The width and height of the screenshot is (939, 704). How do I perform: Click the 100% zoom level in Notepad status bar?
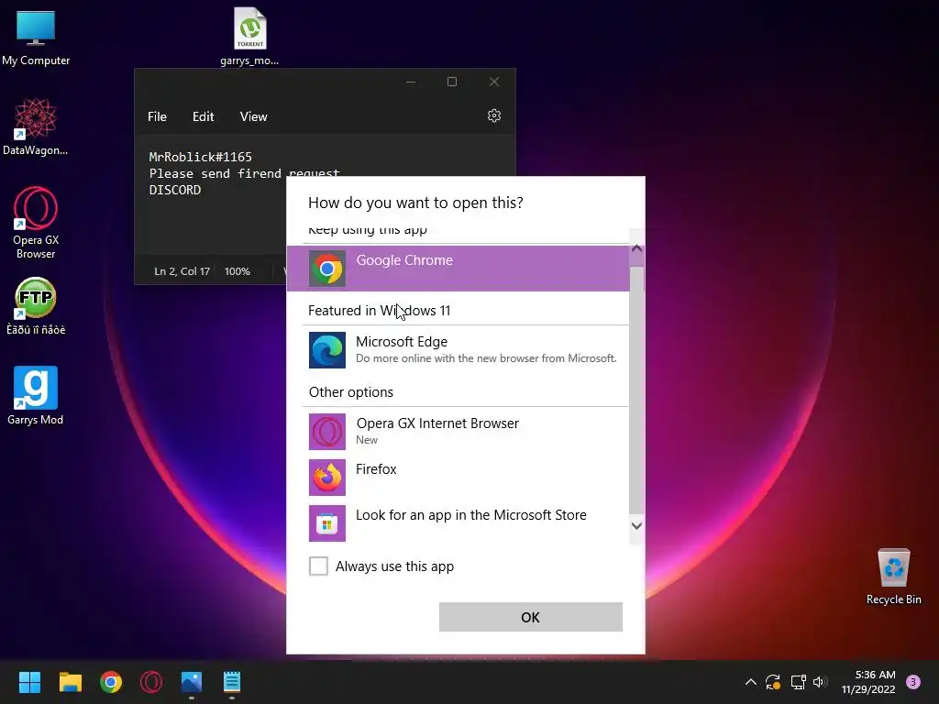click(238, 271)
